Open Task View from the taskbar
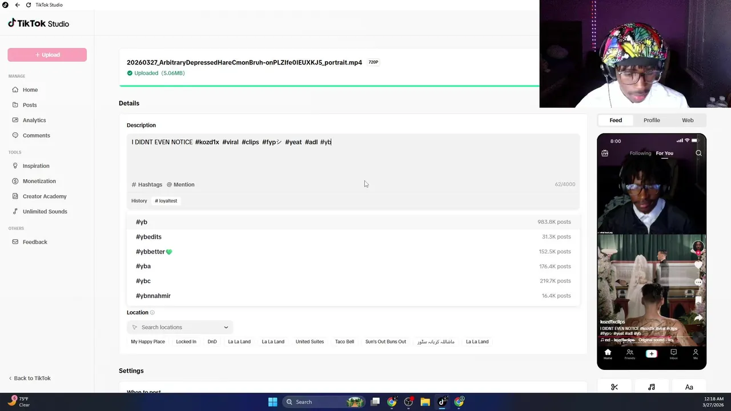 pos(375,402)
